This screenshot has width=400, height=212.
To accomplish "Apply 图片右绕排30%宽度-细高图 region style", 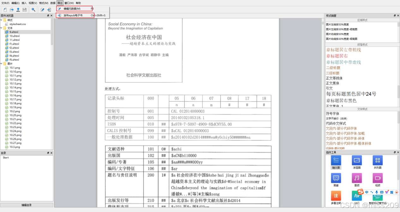I will coord(342,39).
